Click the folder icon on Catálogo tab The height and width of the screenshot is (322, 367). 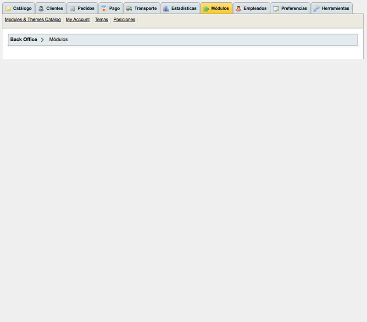(x=8, y=9)
